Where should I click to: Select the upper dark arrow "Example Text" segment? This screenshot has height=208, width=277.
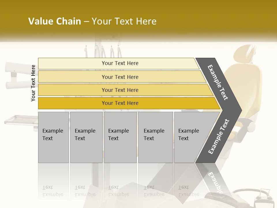pos(218,82)
